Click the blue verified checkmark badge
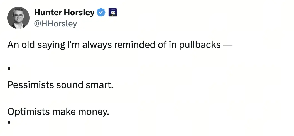The height and width of the screenshot is (136, 294). pos(101,12)
